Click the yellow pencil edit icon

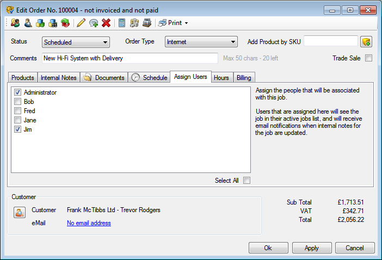81,23
